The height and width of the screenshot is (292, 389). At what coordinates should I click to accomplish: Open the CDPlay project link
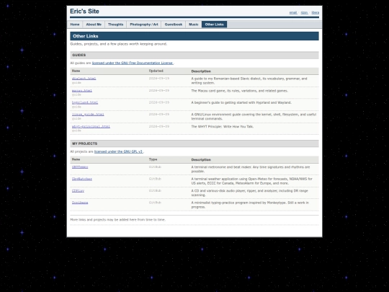pos(78,190)
